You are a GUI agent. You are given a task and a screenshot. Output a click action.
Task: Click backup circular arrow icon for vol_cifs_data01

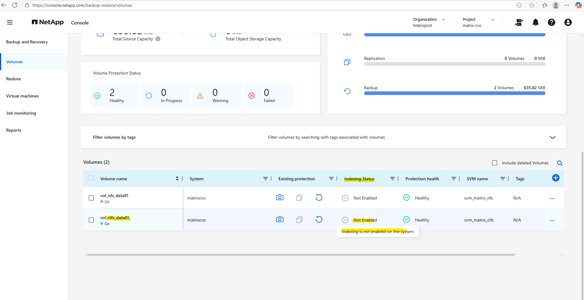pyautogui.click(x=319, y=220)
